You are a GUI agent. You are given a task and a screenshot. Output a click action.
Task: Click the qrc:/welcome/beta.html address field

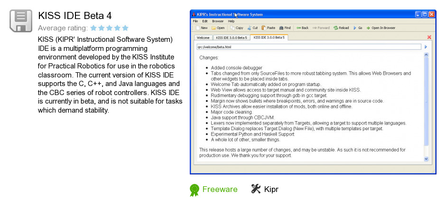[x=308, y=47]
